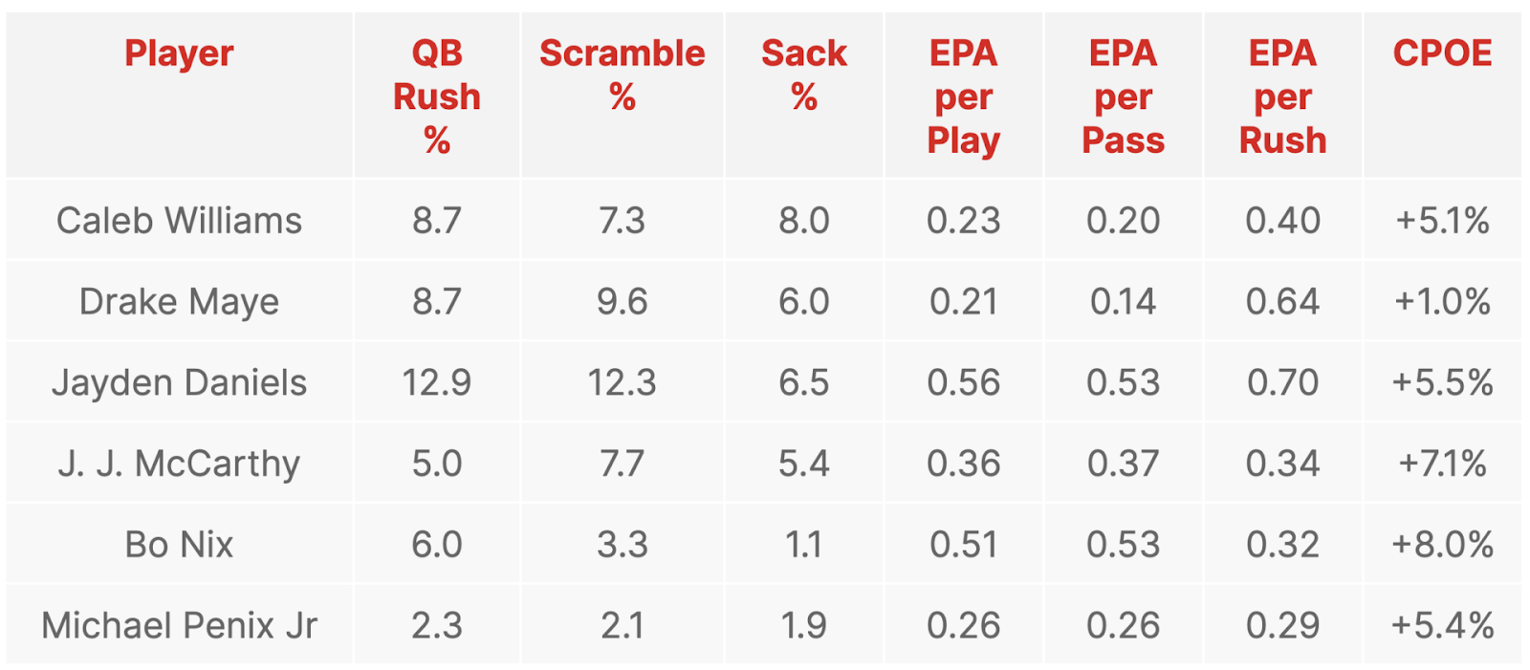Select the J. J. McCarthy name cell
1530x670 pixels.
[x=179, y=465]
